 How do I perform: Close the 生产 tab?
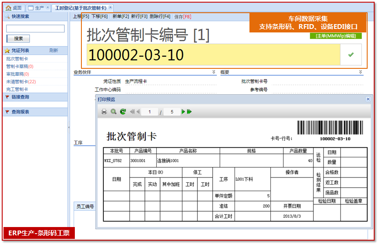[x=48, y=7]
